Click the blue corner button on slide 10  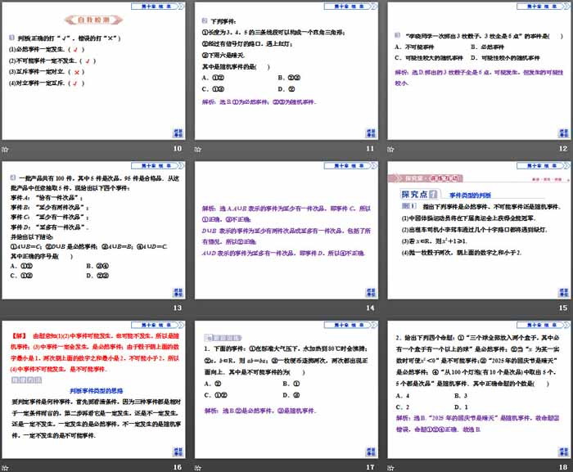click(177, 133)
